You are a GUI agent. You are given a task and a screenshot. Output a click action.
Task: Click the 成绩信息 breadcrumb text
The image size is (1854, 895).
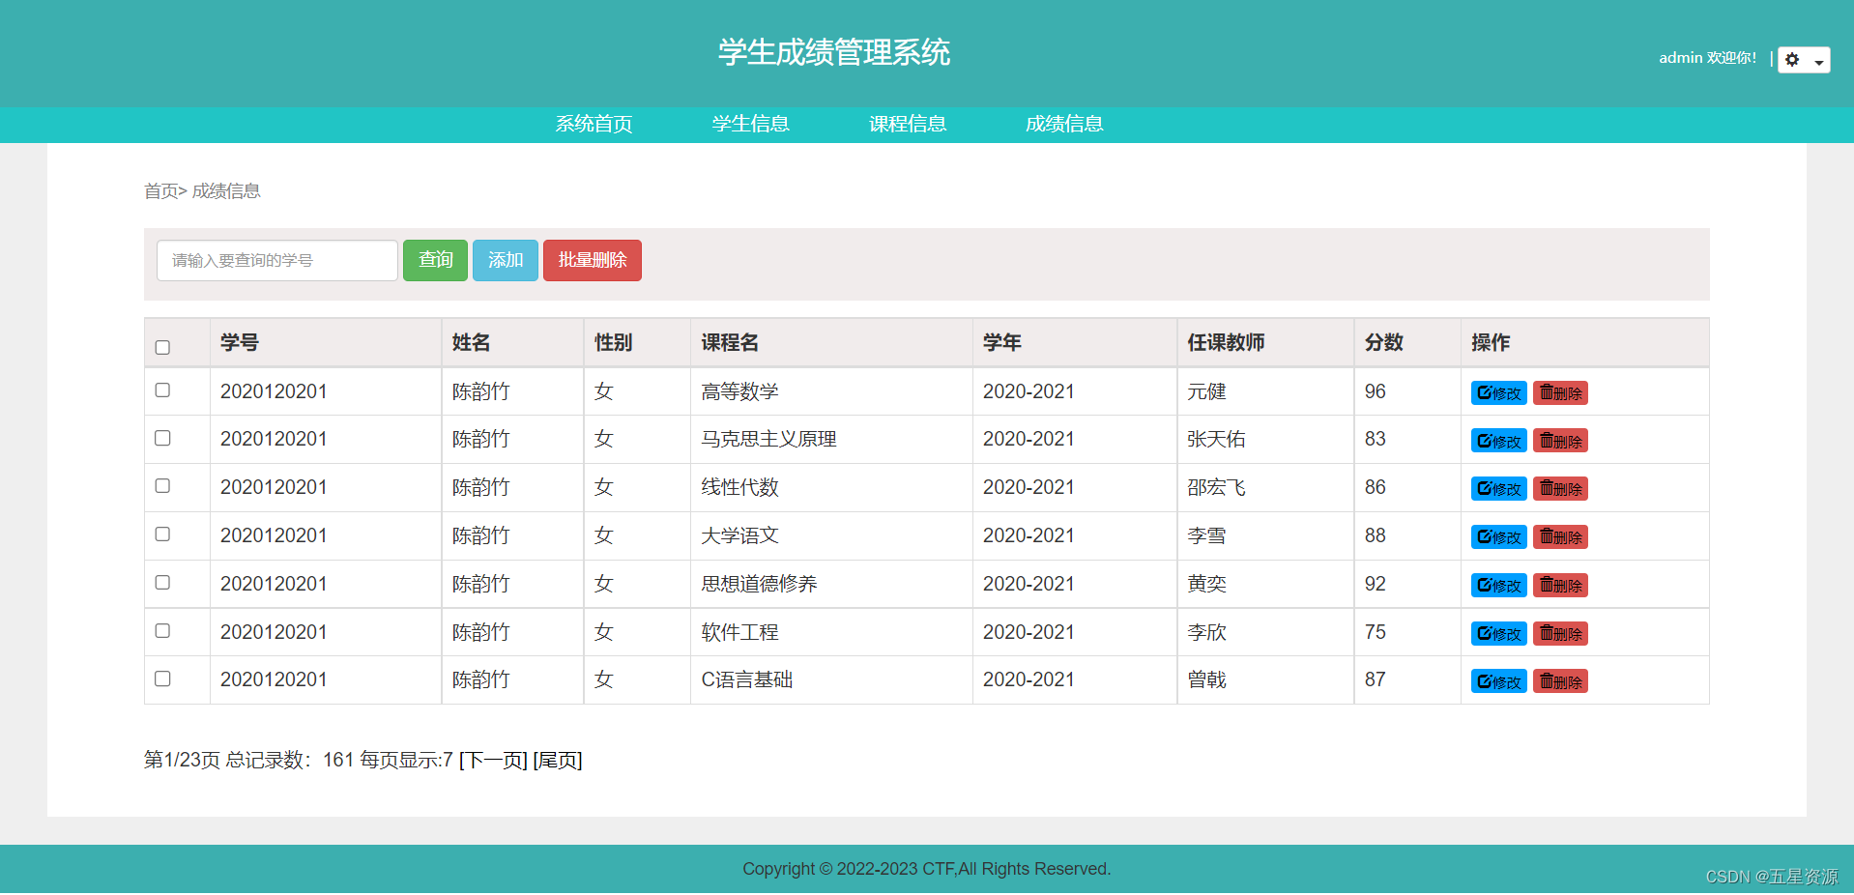[x=226, y=191]
